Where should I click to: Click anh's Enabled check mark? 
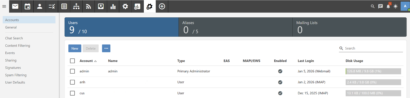click(x=280, y=82)
